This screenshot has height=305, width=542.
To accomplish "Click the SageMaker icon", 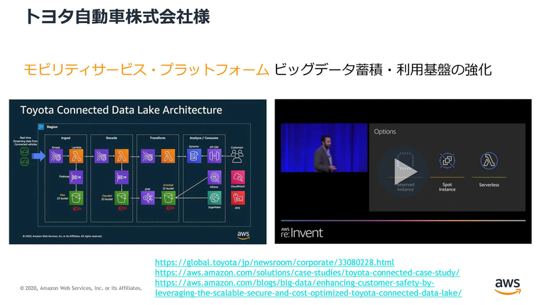I will coord(214,198).
